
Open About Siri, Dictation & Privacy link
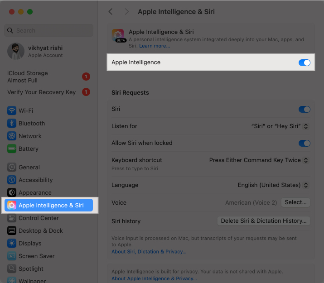(149, 252)
